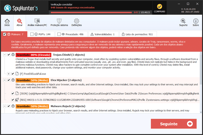Click the results list scrollbar thumb
The image size is (203, 135).
click(201, 70)
